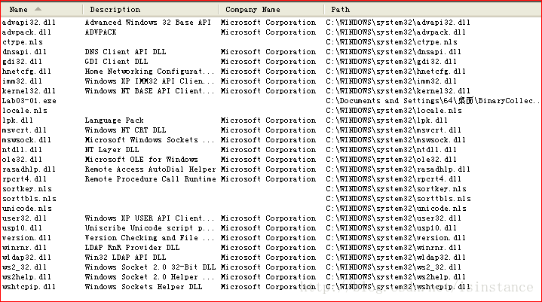Select the user32.dll entry
Viewport: 542px width, 302px height.
click(25, 218)
